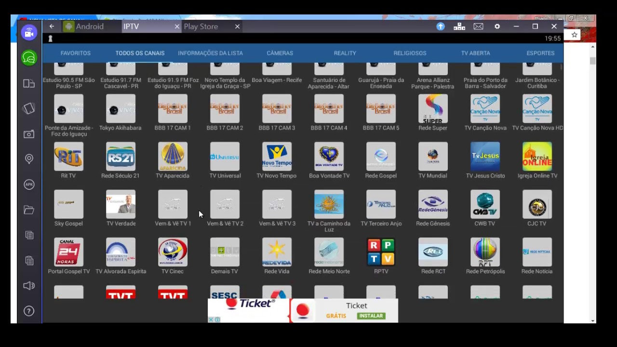This screenshot has width=617, height=347.
Task: Open the Rede Vida channel
Action: click(x=277, y=252)
